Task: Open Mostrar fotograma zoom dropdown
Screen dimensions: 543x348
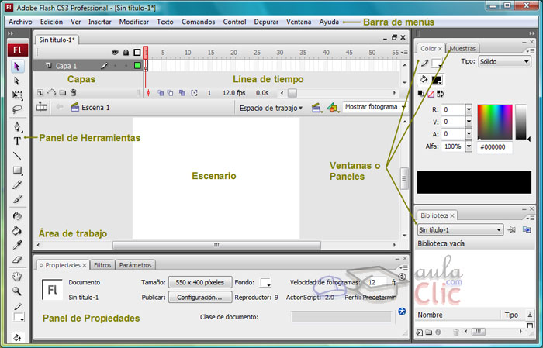Action: pos(374,107)
